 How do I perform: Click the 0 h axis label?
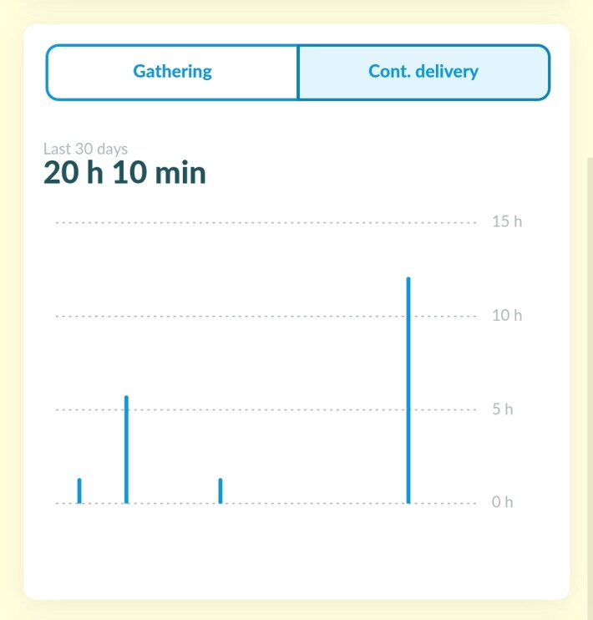coord(502,503)
